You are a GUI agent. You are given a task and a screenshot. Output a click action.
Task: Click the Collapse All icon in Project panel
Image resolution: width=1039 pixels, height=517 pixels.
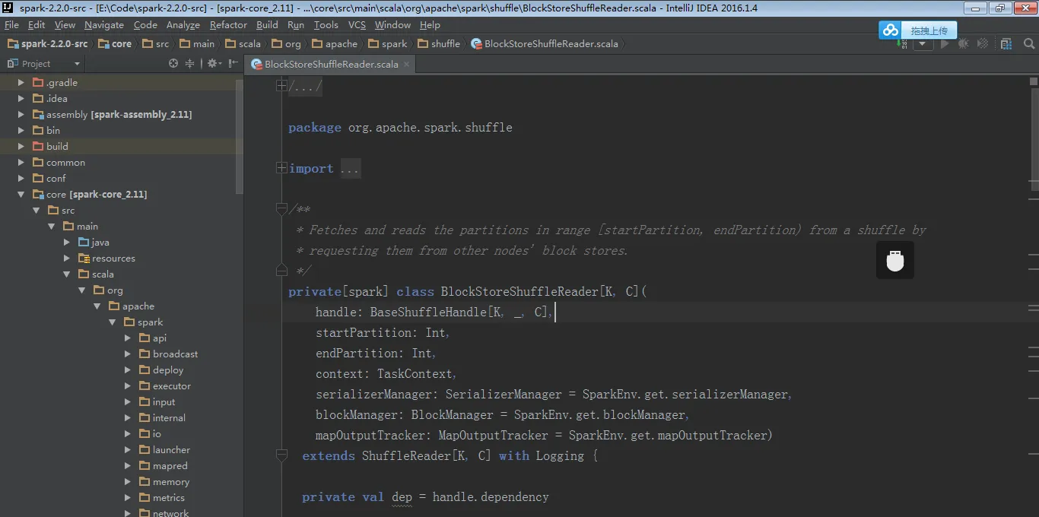(x=190, y=64)
